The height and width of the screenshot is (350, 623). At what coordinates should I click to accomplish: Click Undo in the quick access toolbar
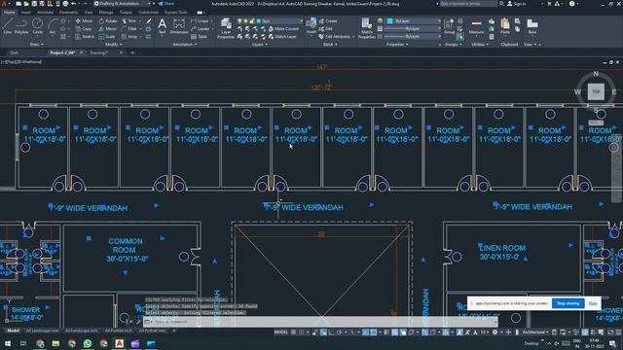point(74,4)
